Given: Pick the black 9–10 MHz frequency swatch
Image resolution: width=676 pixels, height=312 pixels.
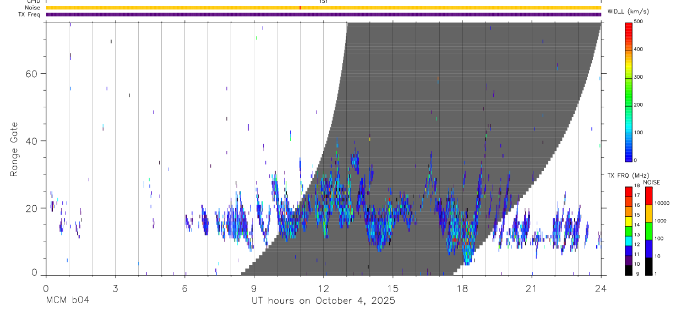Looking at the screenshot, I should point(629,270).
